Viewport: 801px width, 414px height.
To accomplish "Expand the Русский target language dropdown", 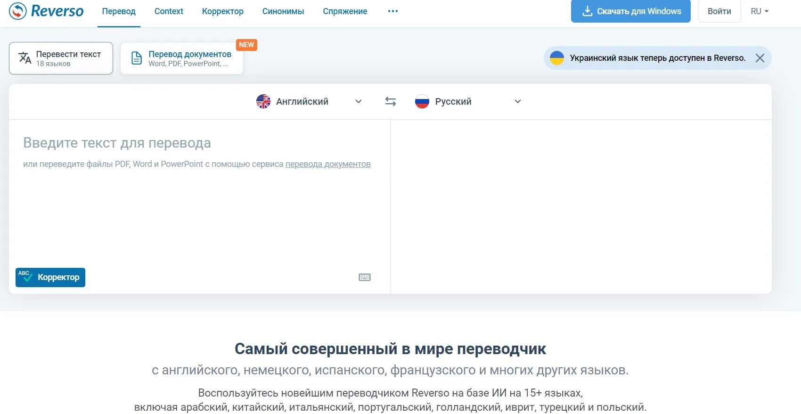I will (x=468, y=101).
